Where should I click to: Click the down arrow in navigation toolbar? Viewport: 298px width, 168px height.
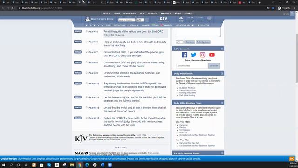[94, 25]
